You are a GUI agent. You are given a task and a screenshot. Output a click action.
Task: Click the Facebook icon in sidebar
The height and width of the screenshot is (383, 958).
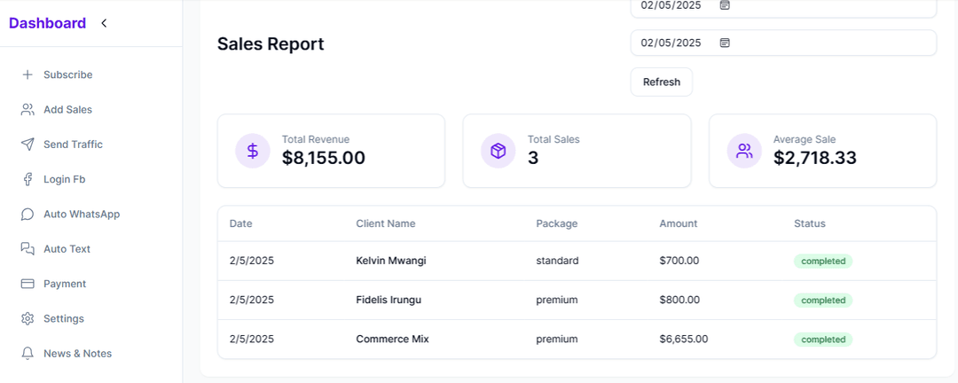click(27, 179)
